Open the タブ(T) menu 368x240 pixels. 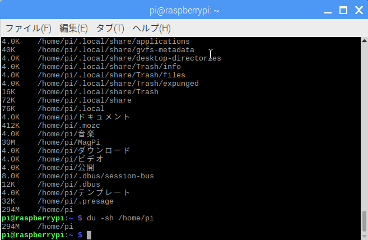(x=110, y=28)
